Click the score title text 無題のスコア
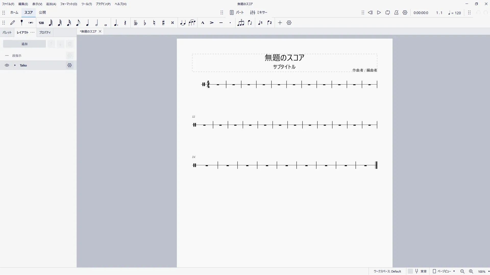The height and width of the screenshot is (275, 490). coord(284,58)
